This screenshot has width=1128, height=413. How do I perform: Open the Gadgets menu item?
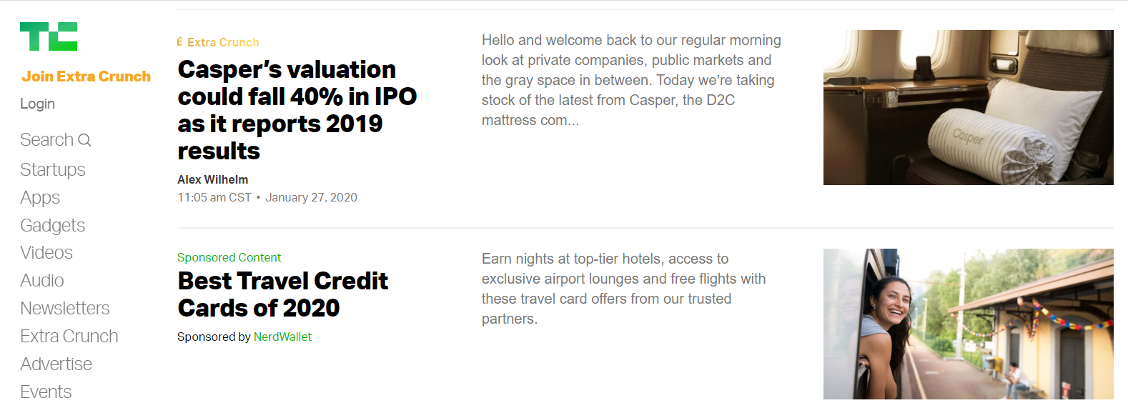(x=52, y=225)
